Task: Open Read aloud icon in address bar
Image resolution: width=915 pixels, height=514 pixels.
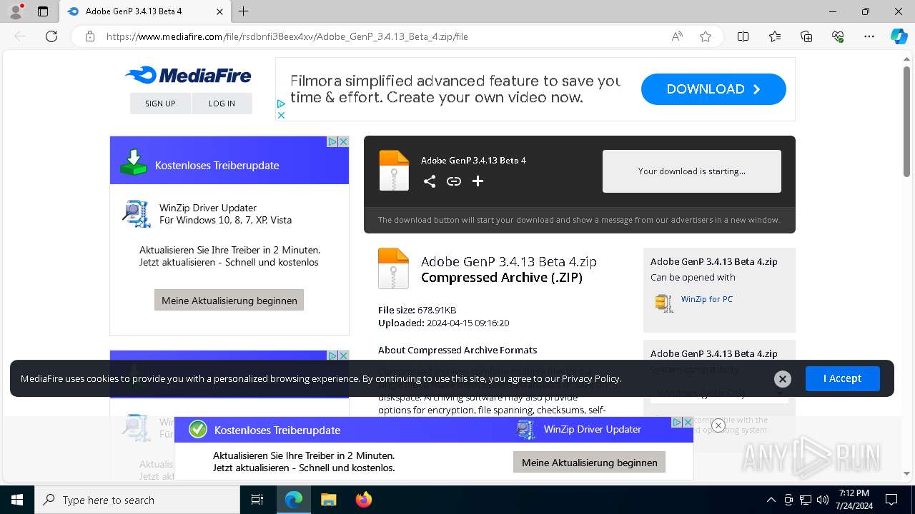Action: pyautogui.click(x=677, y=36)
